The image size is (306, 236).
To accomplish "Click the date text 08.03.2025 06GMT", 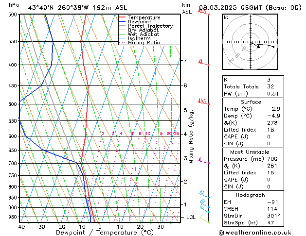I will tap(230, 8).
